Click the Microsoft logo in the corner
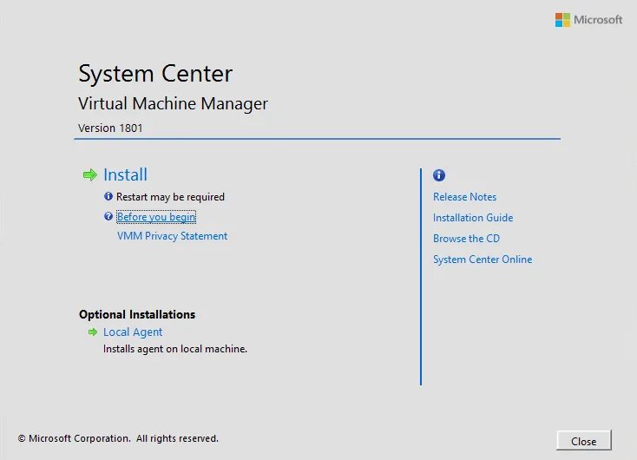 pos(588,20)
